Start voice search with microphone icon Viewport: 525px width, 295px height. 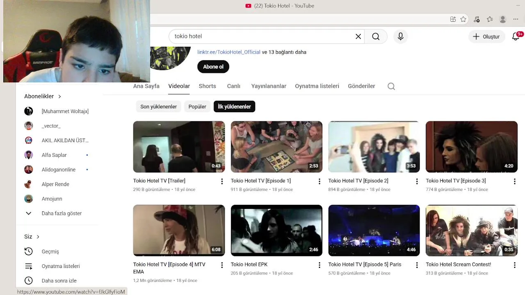pyautogui.click(x=401, y=36)
